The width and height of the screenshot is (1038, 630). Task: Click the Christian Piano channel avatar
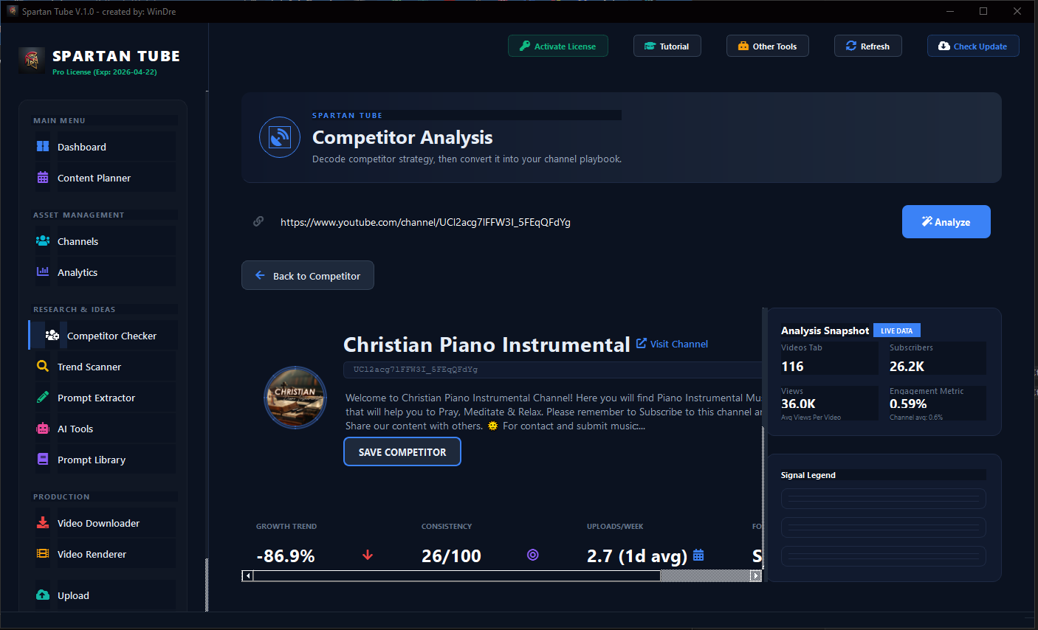pyautogui.click(x=295, y=397)
